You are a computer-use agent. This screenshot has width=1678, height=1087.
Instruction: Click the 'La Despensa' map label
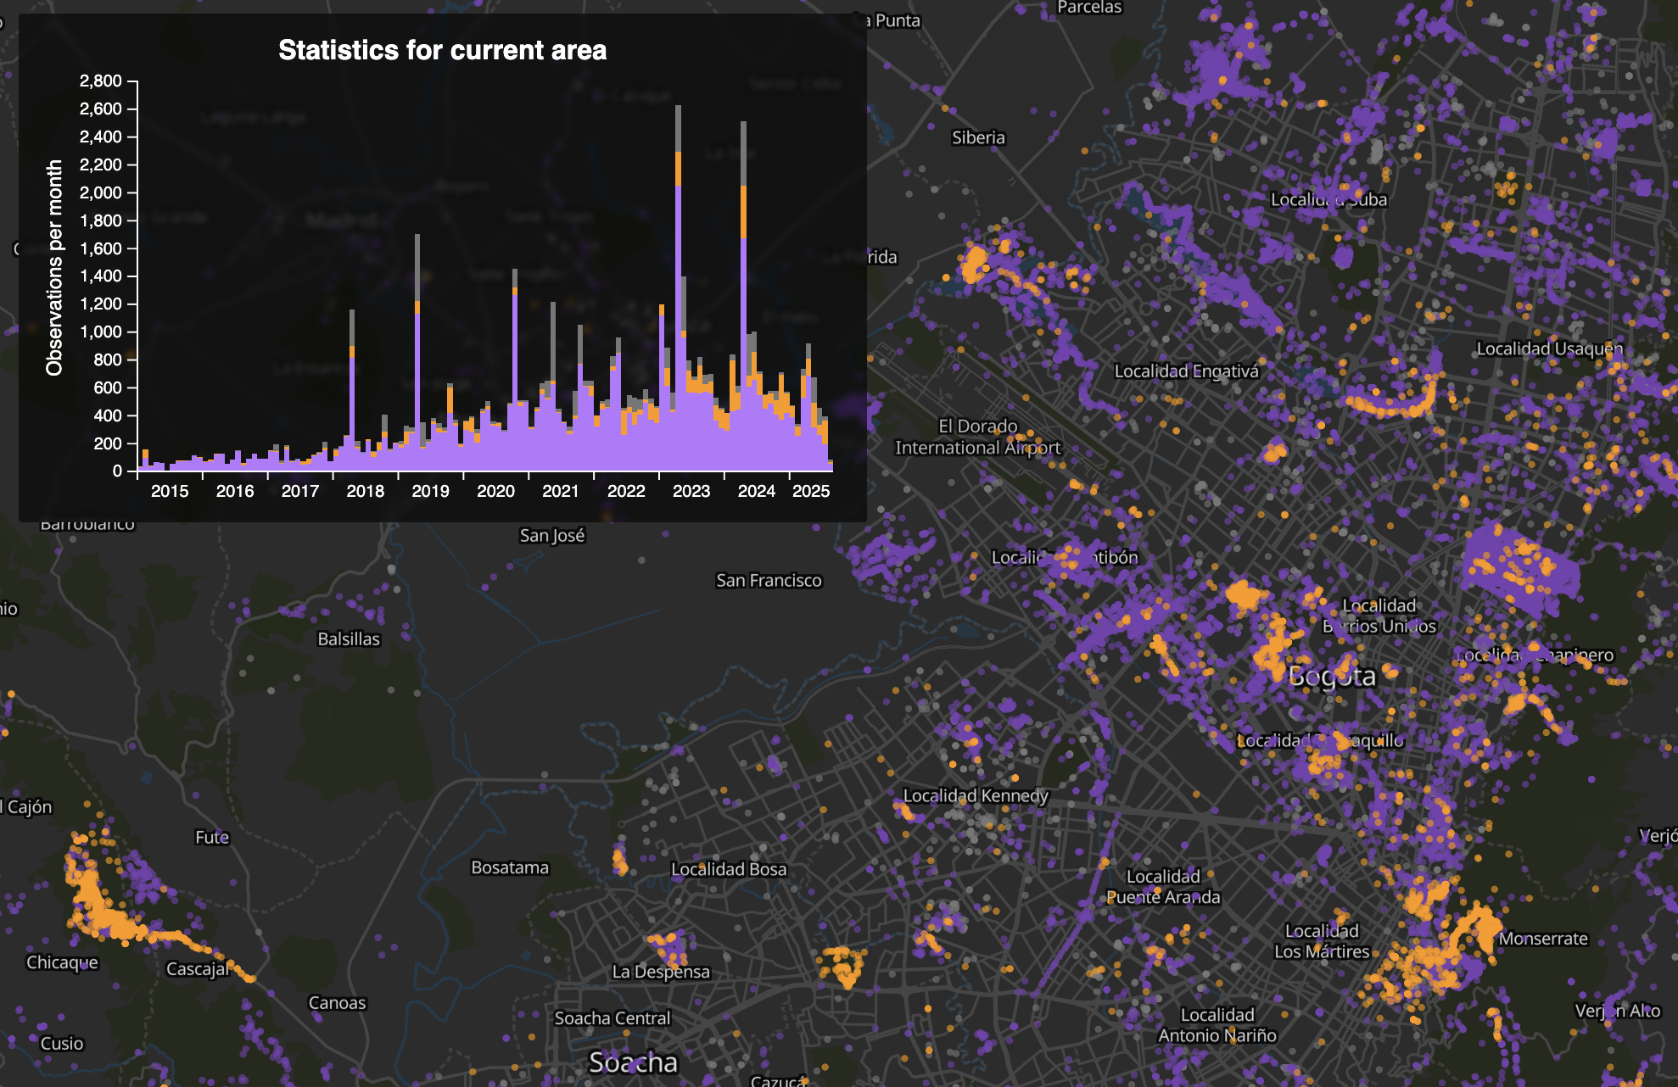(x=661, y=972)
